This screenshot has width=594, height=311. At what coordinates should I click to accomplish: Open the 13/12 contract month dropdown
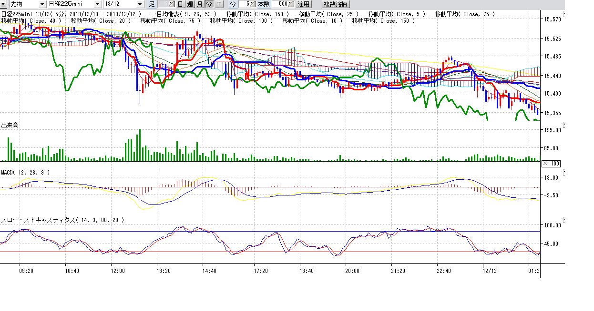(140, 4)
